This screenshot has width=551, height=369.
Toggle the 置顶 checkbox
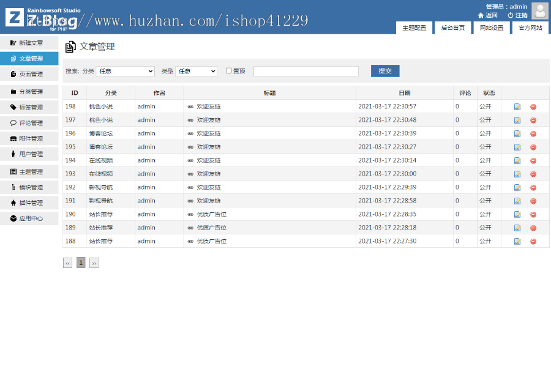tap(228, 70)
